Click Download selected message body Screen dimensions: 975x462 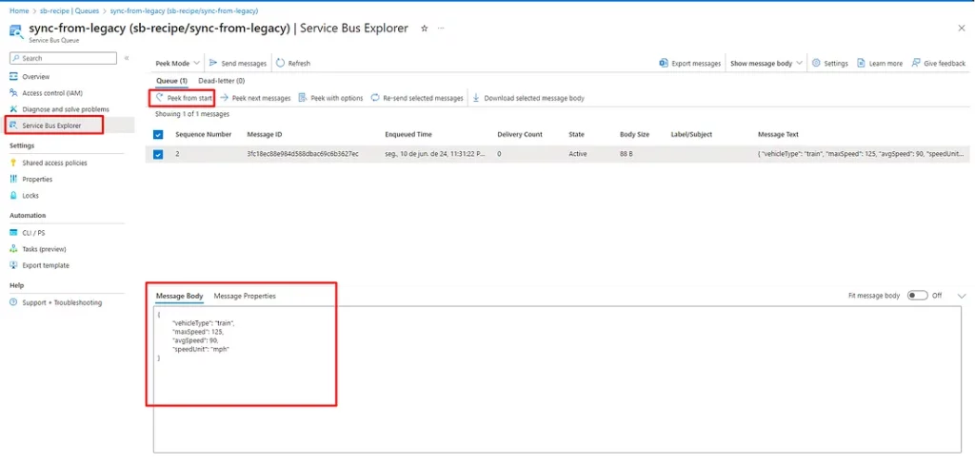528,98
